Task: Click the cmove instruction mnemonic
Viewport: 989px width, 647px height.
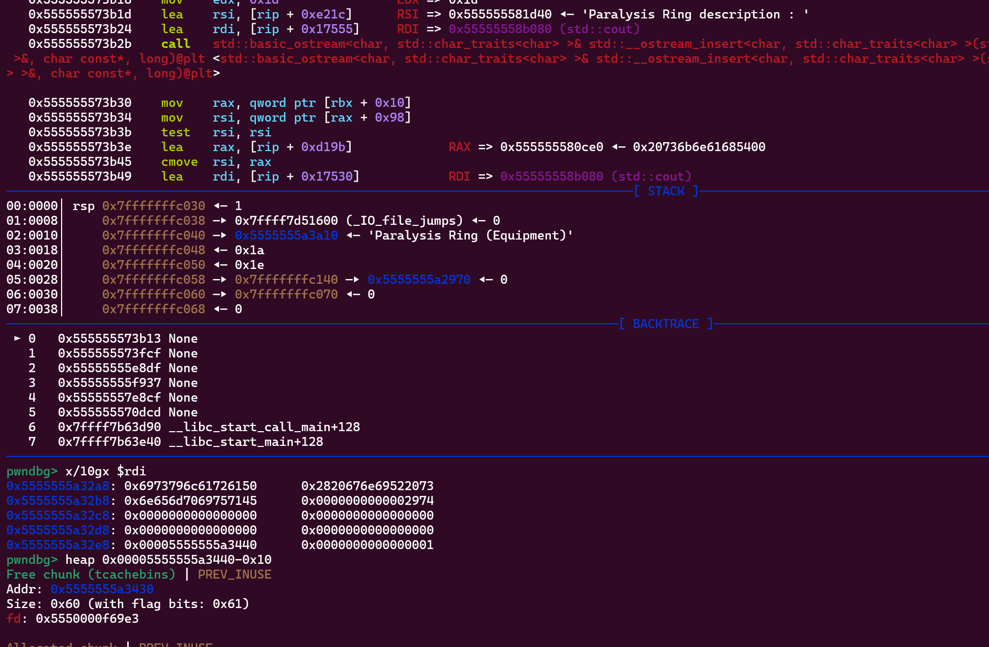Action: 179,162
